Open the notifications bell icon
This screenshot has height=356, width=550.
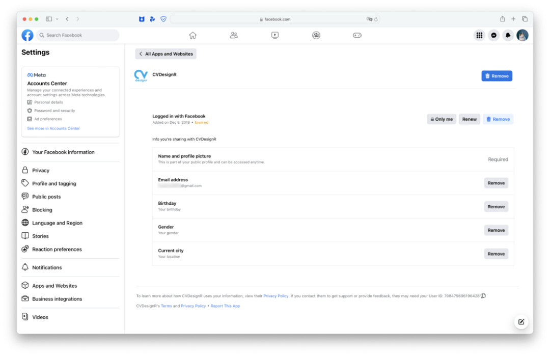tap(508, 35)
